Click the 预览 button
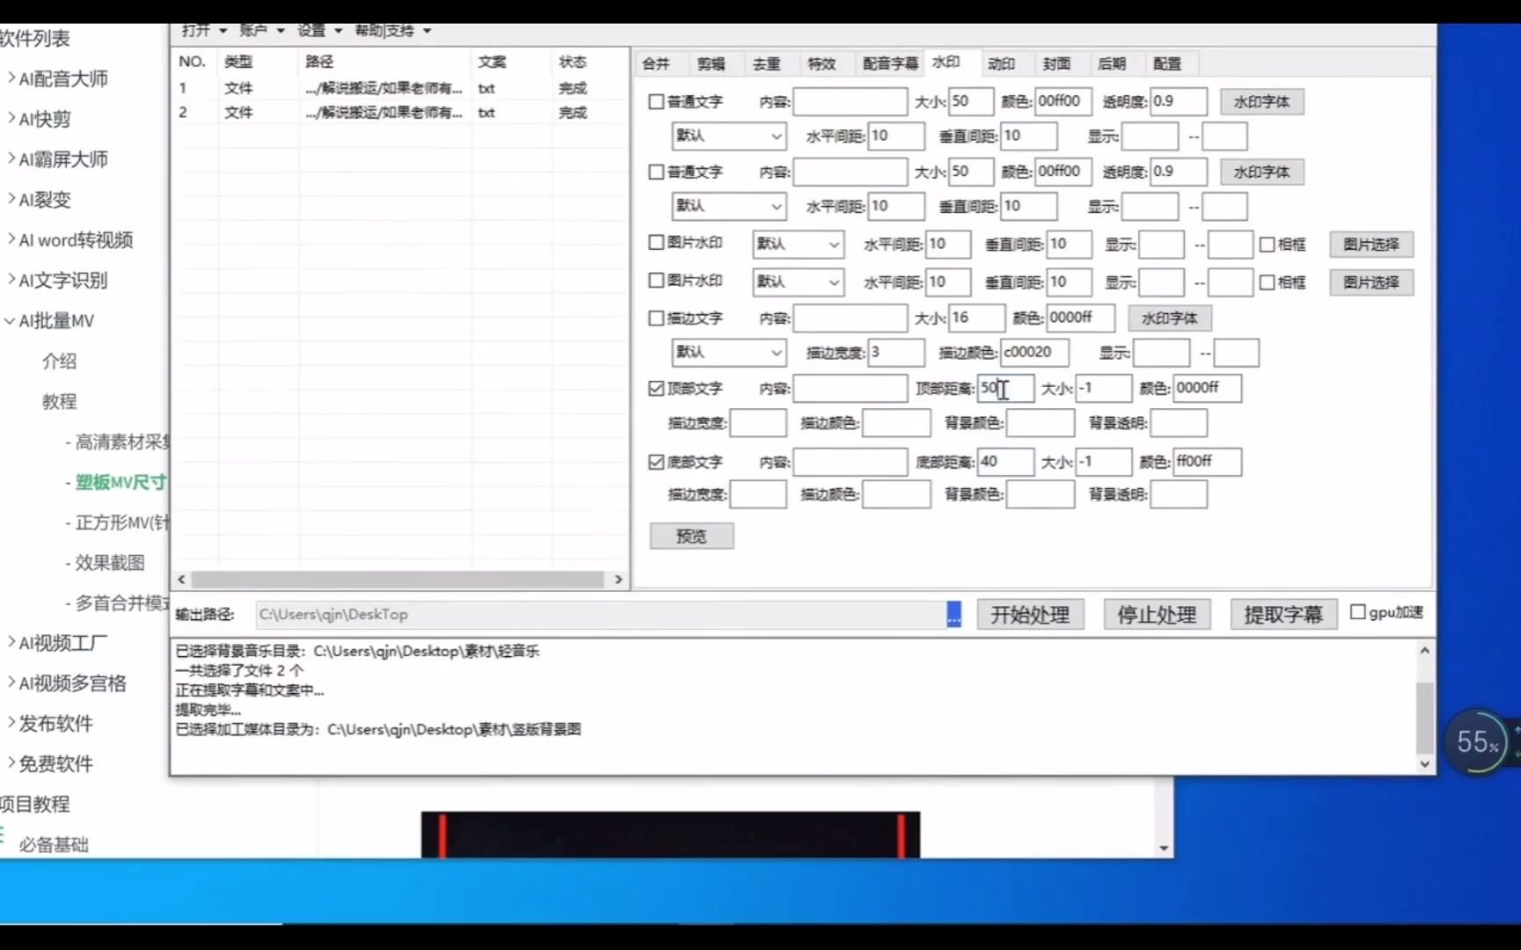Viewport: 1521px width, 950px height. (x=692, y=536)
